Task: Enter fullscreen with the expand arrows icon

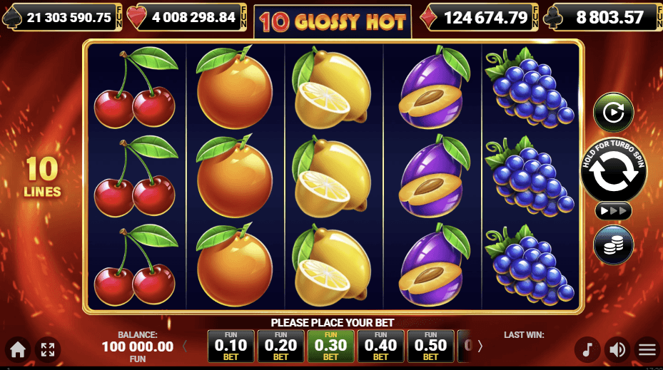Action: tap(48, 350)
